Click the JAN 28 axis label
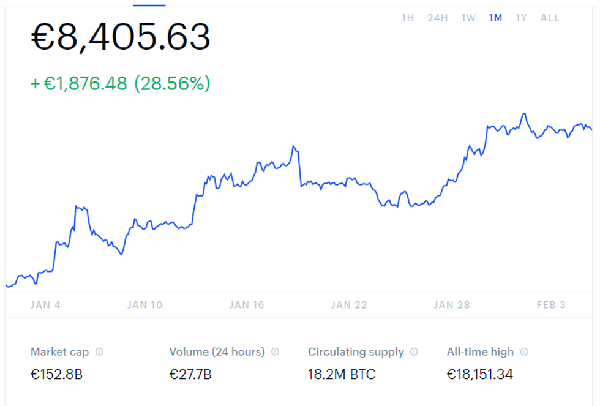600x406 pixels. (451, 304)
